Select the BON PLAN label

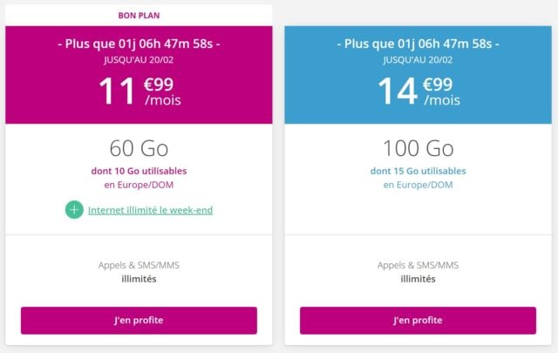(x=139, y=15)
